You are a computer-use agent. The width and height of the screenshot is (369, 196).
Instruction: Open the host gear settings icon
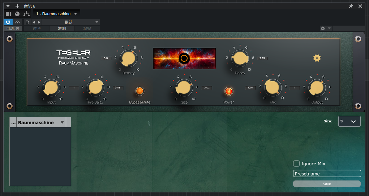[323, 28]
